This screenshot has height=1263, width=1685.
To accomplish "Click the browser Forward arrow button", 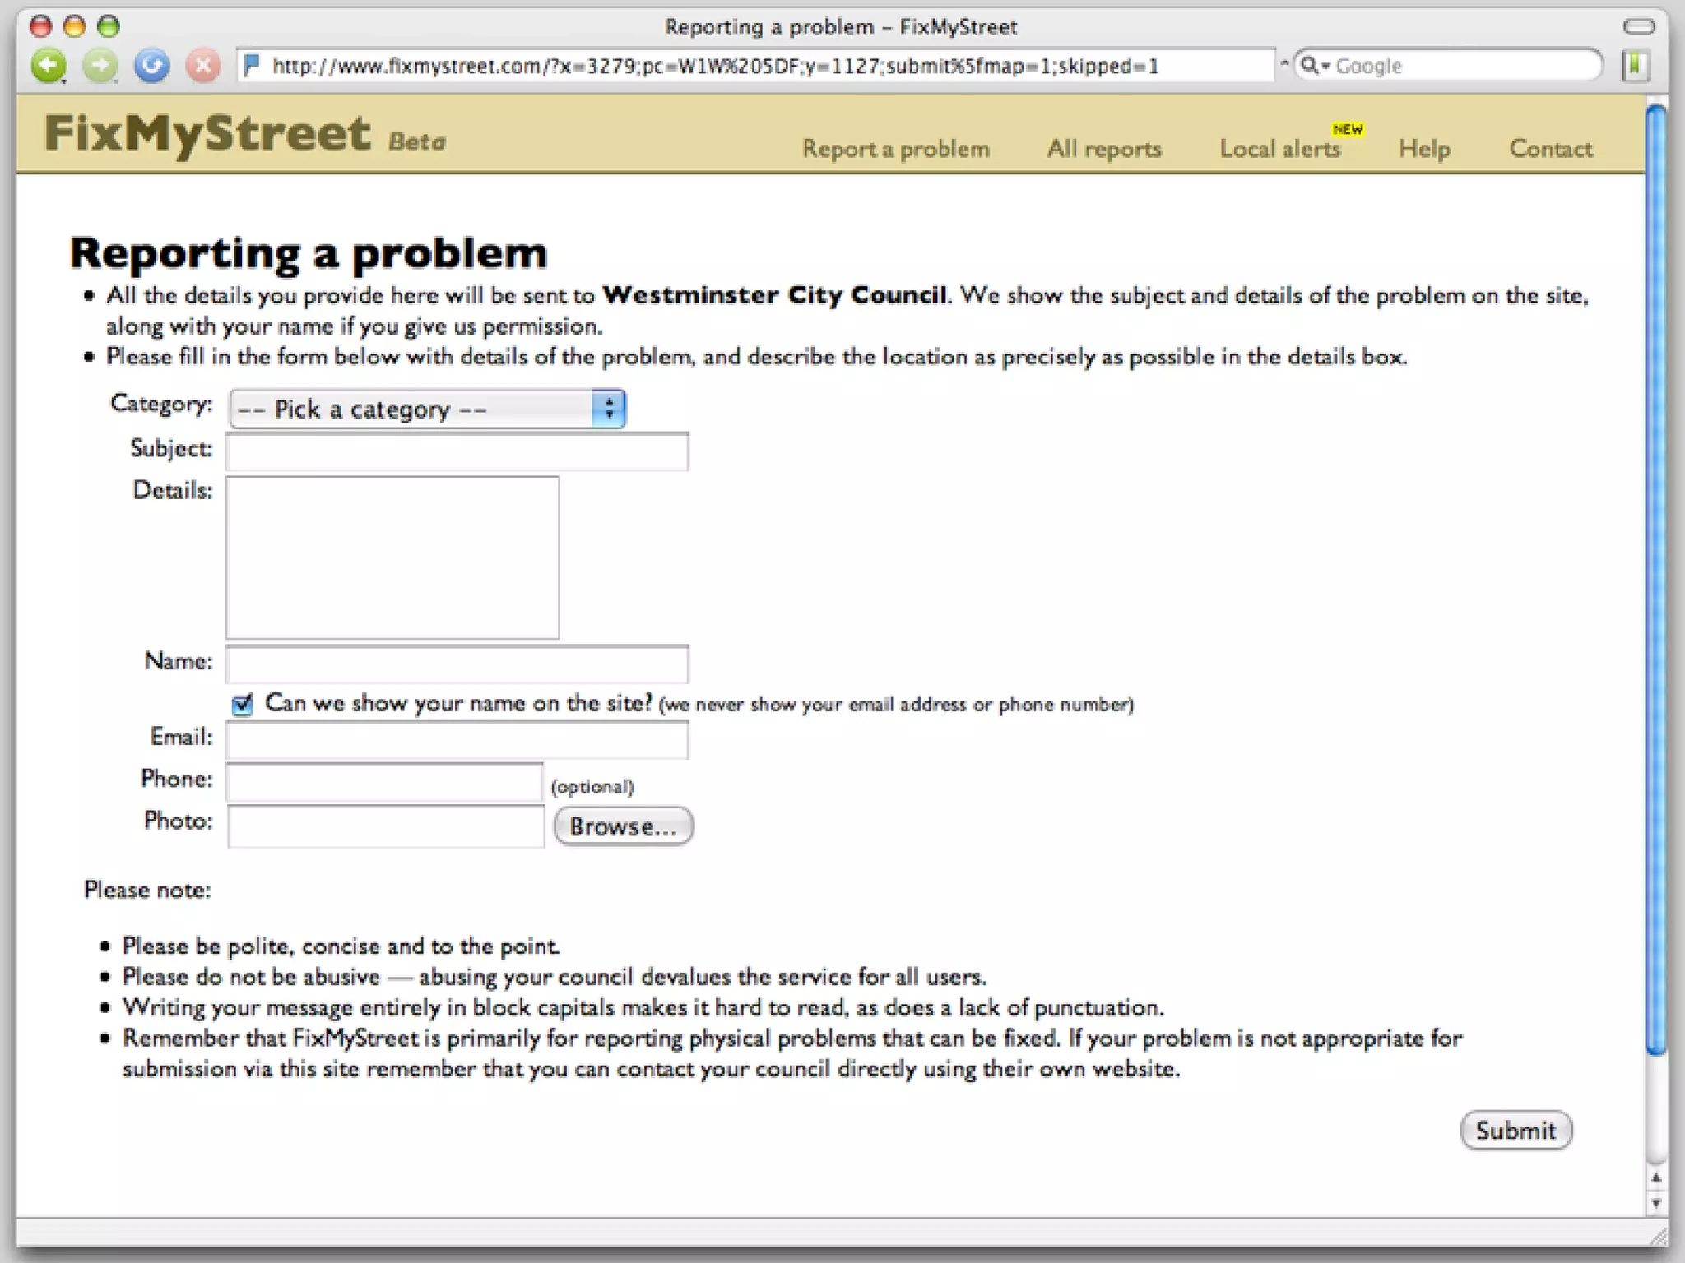I will [x=100, y=65].
